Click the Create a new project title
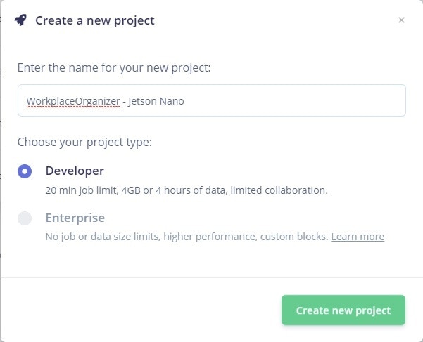 (95, 20)
